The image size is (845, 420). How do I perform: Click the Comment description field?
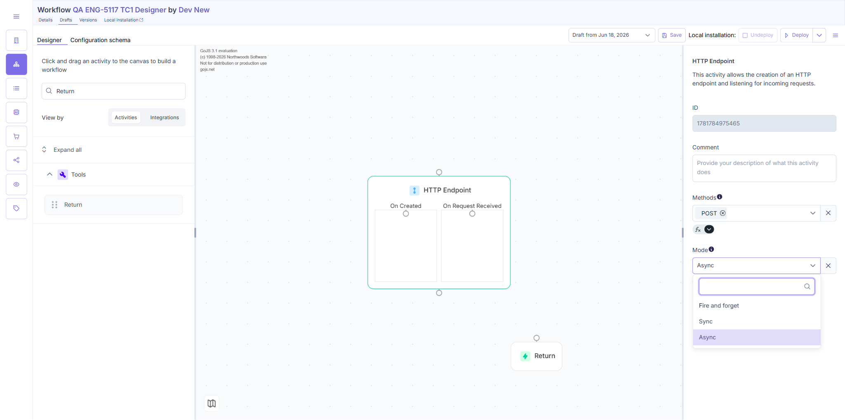click(x=764, y=168)
